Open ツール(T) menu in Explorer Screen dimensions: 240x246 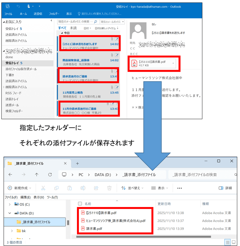[52, 197]
